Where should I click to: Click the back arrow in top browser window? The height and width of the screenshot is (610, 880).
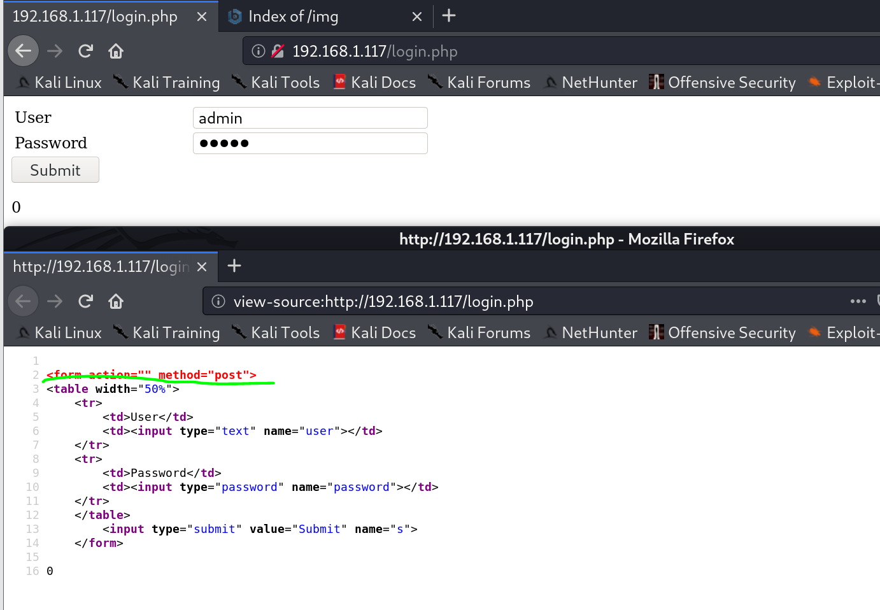(x=24, y=51)
